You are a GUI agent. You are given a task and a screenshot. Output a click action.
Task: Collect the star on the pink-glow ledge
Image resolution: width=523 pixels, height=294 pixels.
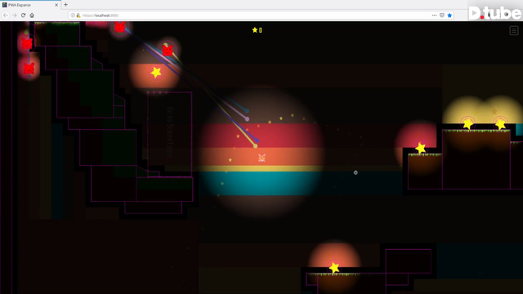pos(420,148)
